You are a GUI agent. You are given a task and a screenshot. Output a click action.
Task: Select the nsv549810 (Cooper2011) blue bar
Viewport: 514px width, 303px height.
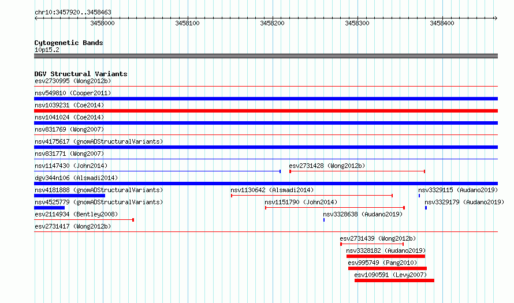(266, 99)
